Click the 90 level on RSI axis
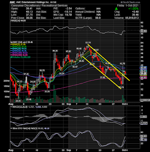Viewport: 150px width, 152px height. click(x=142, y=23)
